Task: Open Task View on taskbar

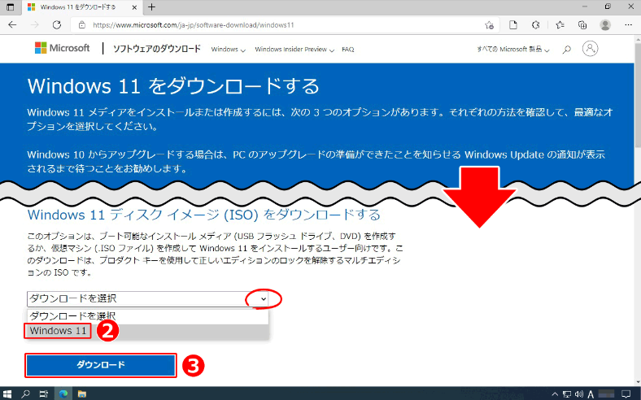Action: (43, 393)
